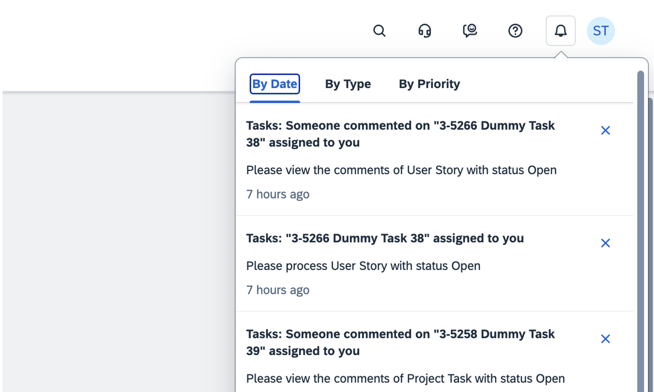654x392 pixels.
Task: Open the search magnifier icon
Action: point(379,31)
